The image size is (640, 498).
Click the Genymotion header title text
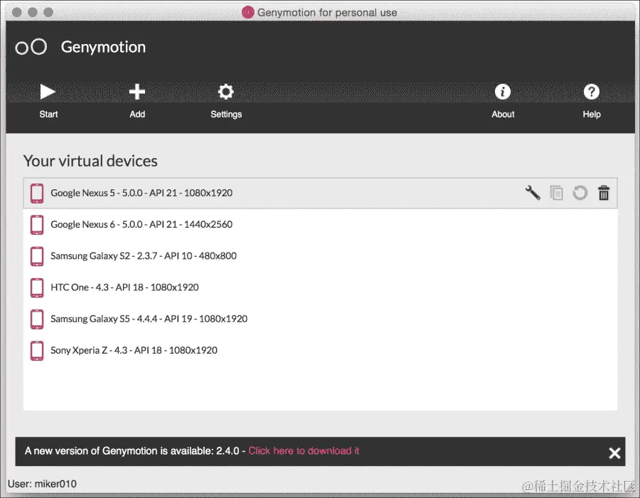(103, 48)
